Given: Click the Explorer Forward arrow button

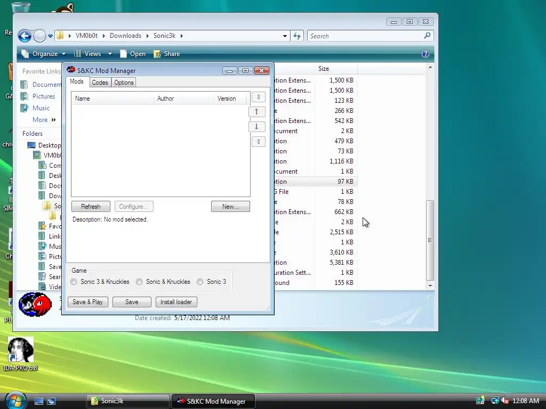Looking at the screenshot, I should 39,36.
